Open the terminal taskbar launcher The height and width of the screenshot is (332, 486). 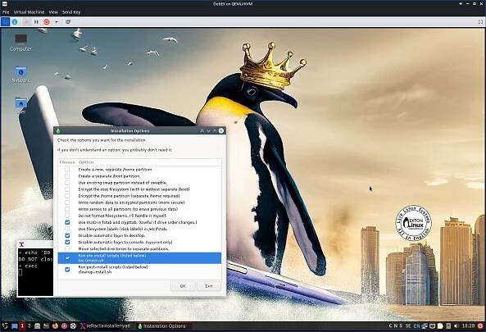pyautogui.click(x=46, y=326)
